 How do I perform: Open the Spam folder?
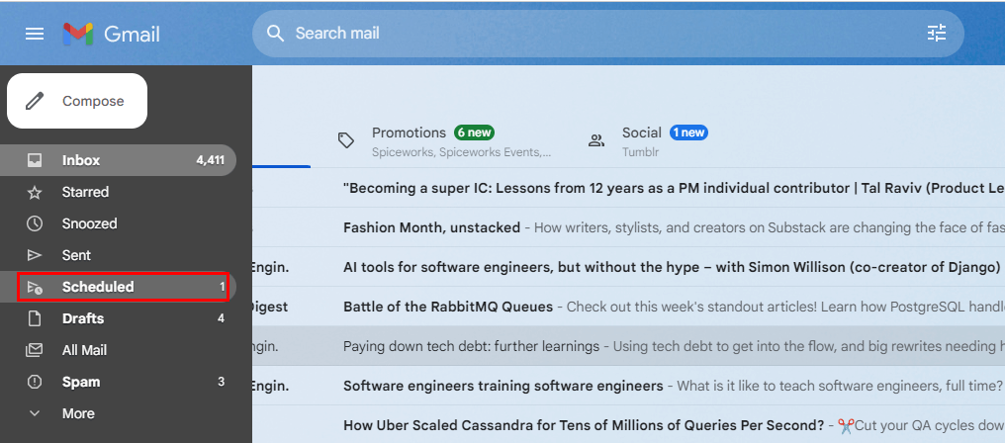pyautogui.click(x=80, y=382)
